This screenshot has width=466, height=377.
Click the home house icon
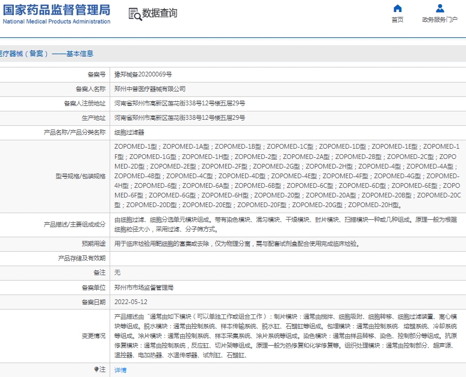pyautogui.click(x=397, y=8)
